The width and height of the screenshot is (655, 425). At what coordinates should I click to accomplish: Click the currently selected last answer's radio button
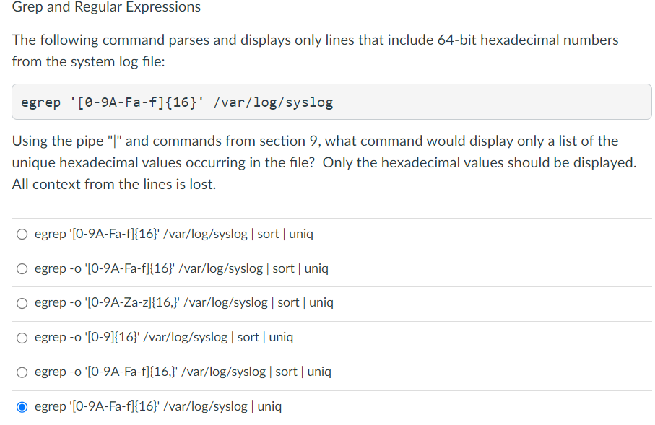(22, 406)
